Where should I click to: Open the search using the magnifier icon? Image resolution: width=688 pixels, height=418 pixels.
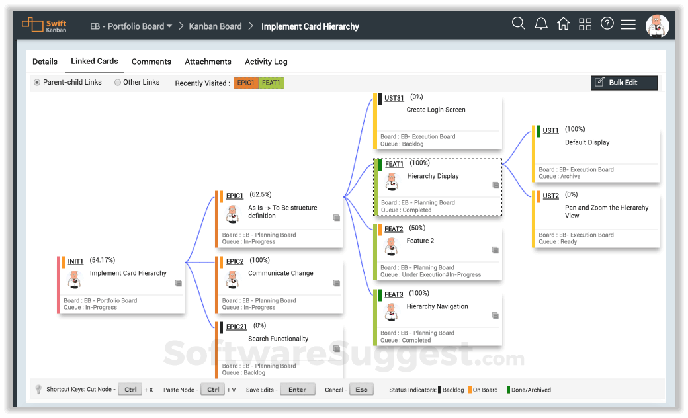coord(519,23)
